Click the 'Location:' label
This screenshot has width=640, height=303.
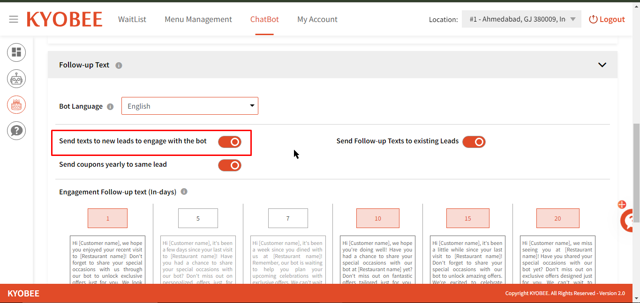[x=443, y=20]
